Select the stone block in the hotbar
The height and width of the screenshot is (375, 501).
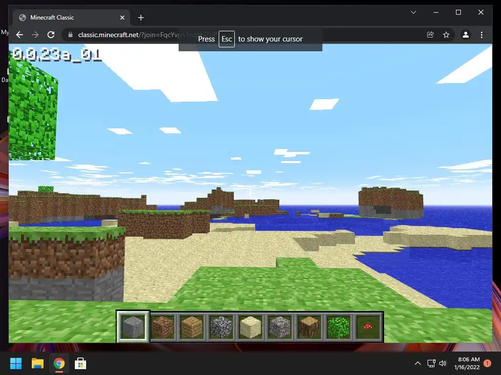click(133, 327)
